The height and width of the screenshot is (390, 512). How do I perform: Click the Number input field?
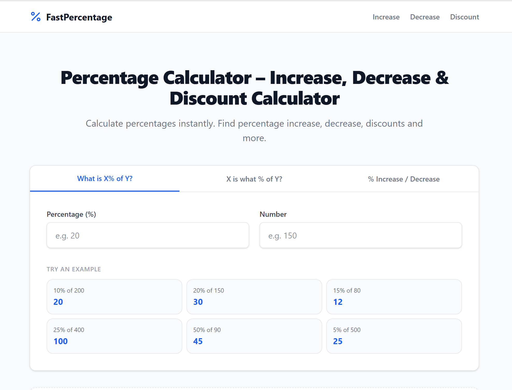click(x=360, y=235)
